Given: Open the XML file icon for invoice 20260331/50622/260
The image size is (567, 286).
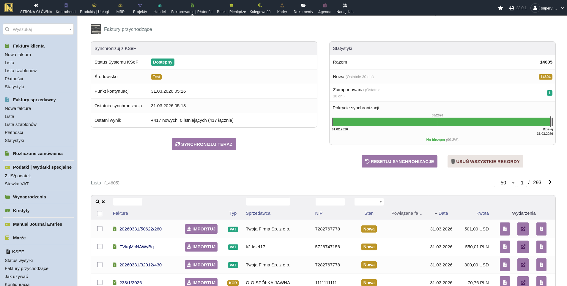Looking at the screenshot, I should (505, 229).
